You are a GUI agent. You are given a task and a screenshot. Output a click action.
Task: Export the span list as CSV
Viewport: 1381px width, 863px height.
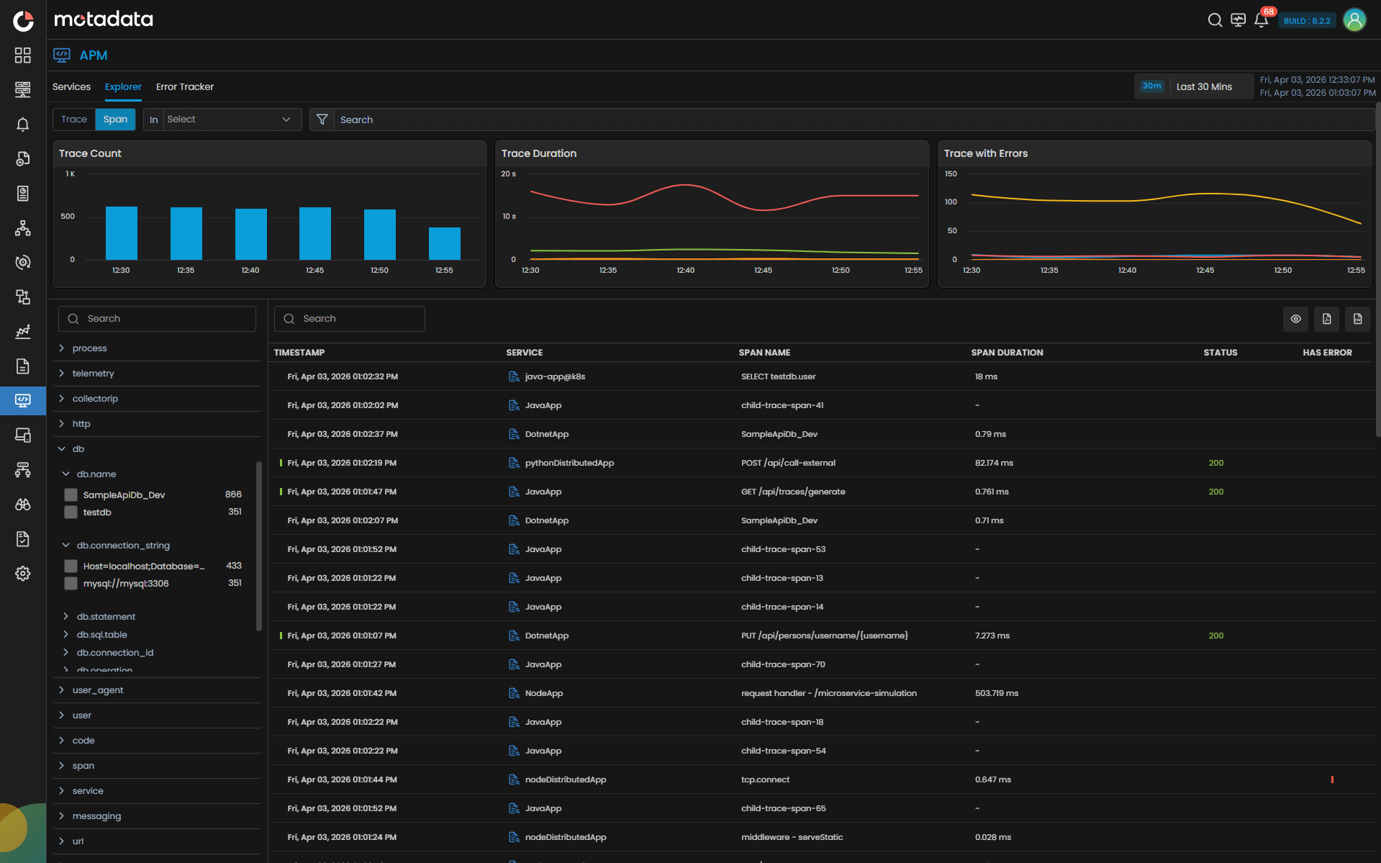1358,318
